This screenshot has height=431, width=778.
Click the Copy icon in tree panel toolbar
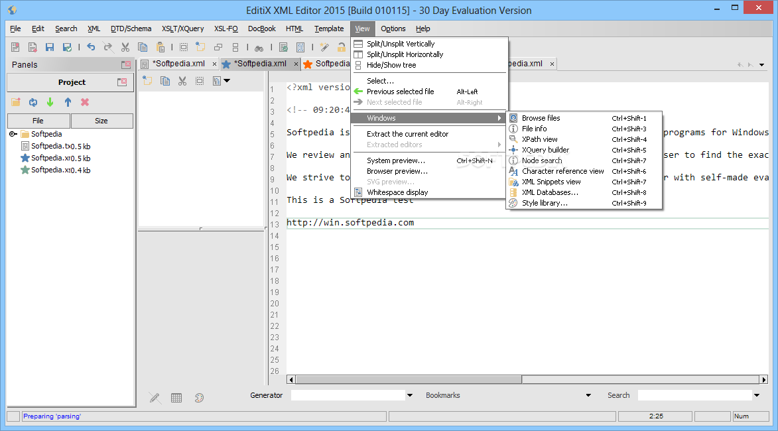point(165,81)
